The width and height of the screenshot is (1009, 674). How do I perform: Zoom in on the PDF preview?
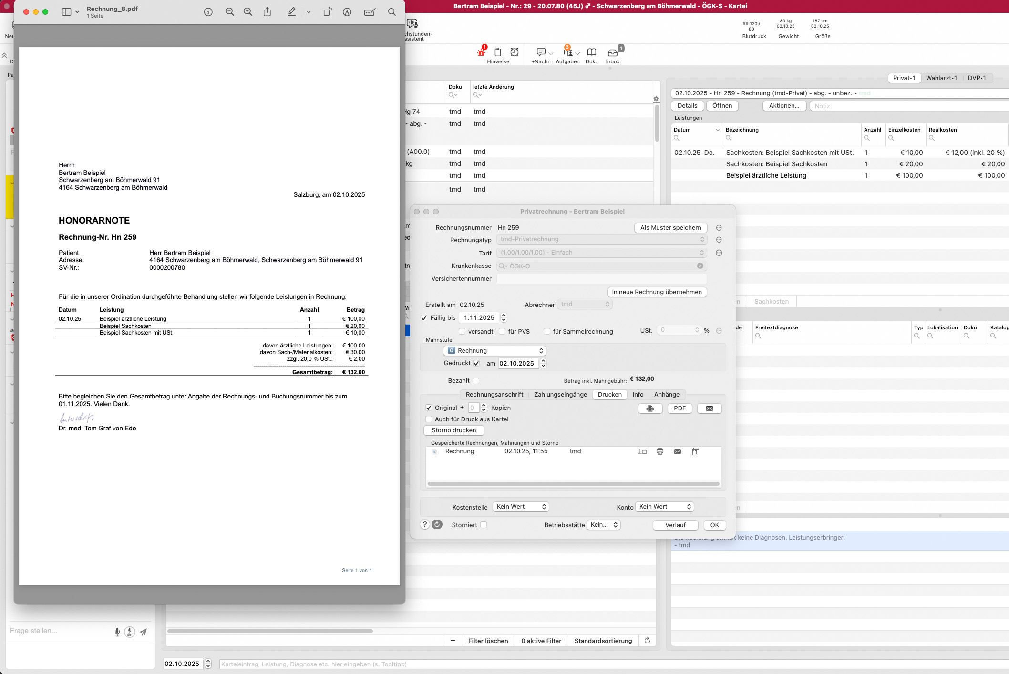(x=248, y=12)
